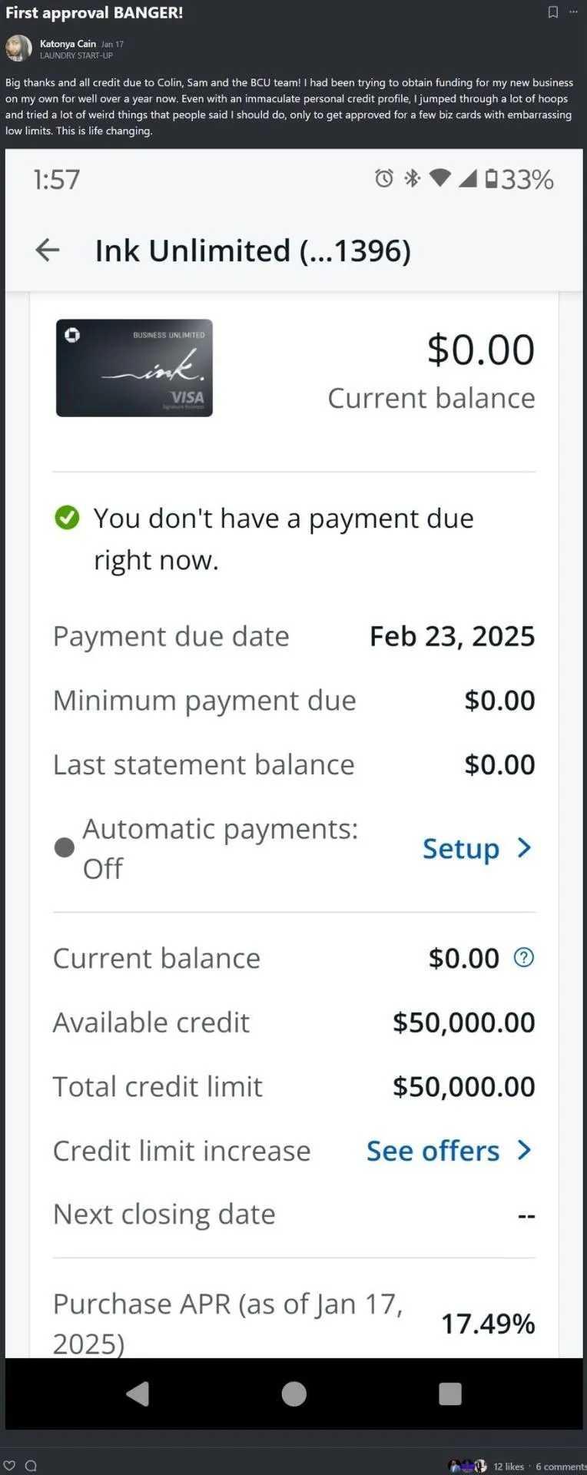This screenshot has height=1475, width=587.
Task: Click the Current balance help question icon
Action: coord(523,957)
